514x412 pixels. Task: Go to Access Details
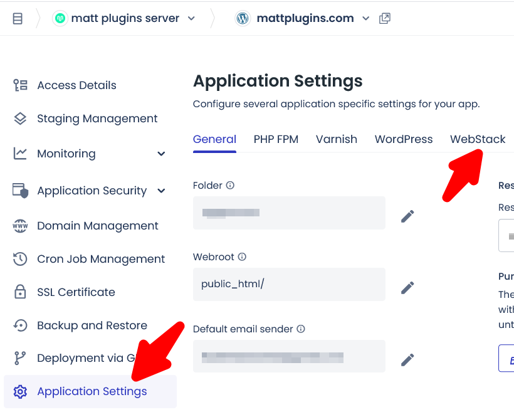coord(76,85)
